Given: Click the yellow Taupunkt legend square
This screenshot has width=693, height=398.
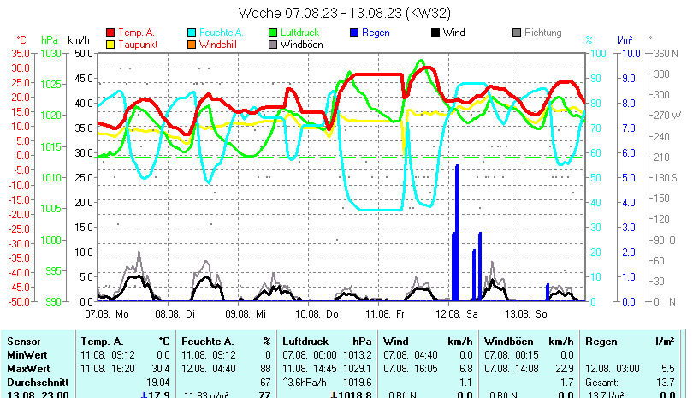Looking at the screenshot, I should click(111, 45).
